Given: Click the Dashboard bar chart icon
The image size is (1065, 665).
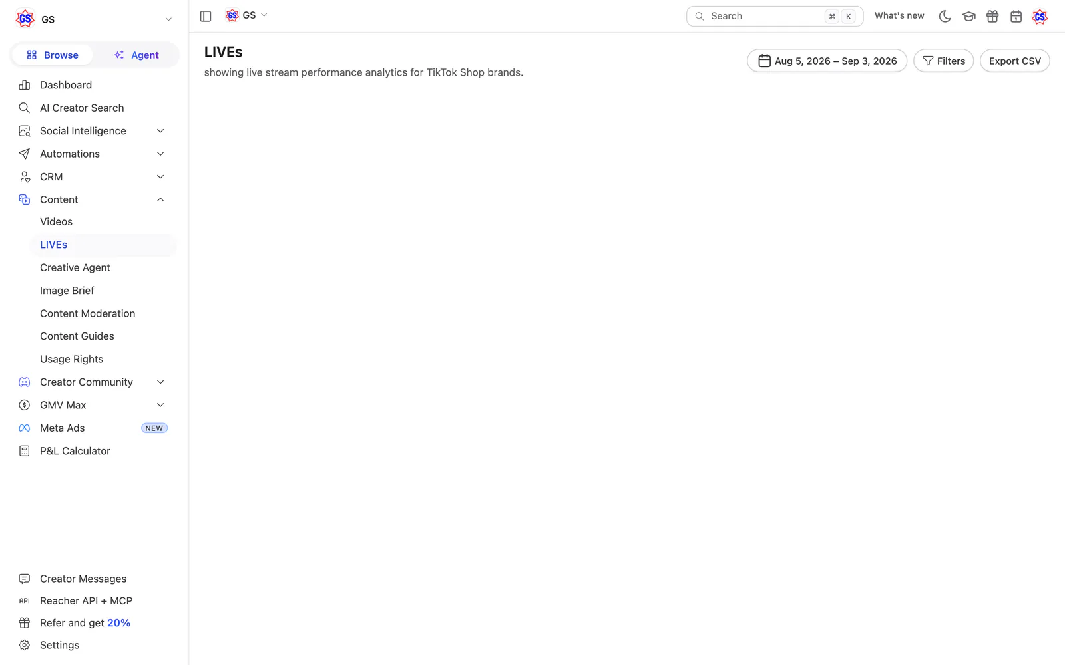Looking at the screenshot, I should tap(25, 85).
